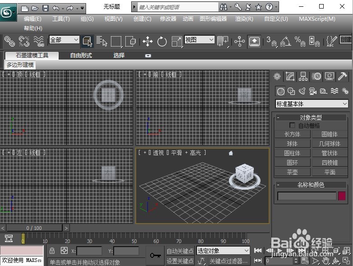The image size is (353, 266).
Task: Click the Unlink Selection chain icon
Action: tap(24, 42)
